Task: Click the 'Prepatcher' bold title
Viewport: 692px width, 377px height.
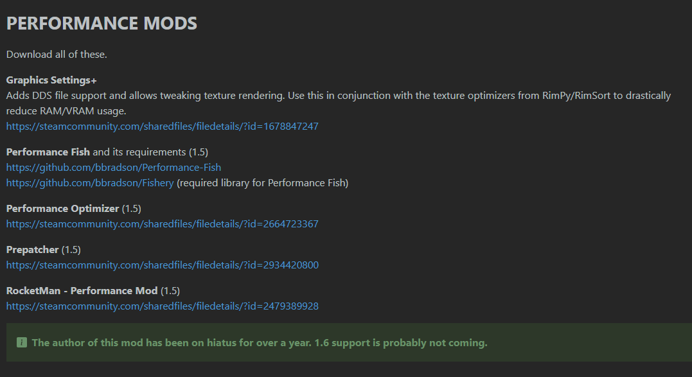Action: tap(32, 250)
